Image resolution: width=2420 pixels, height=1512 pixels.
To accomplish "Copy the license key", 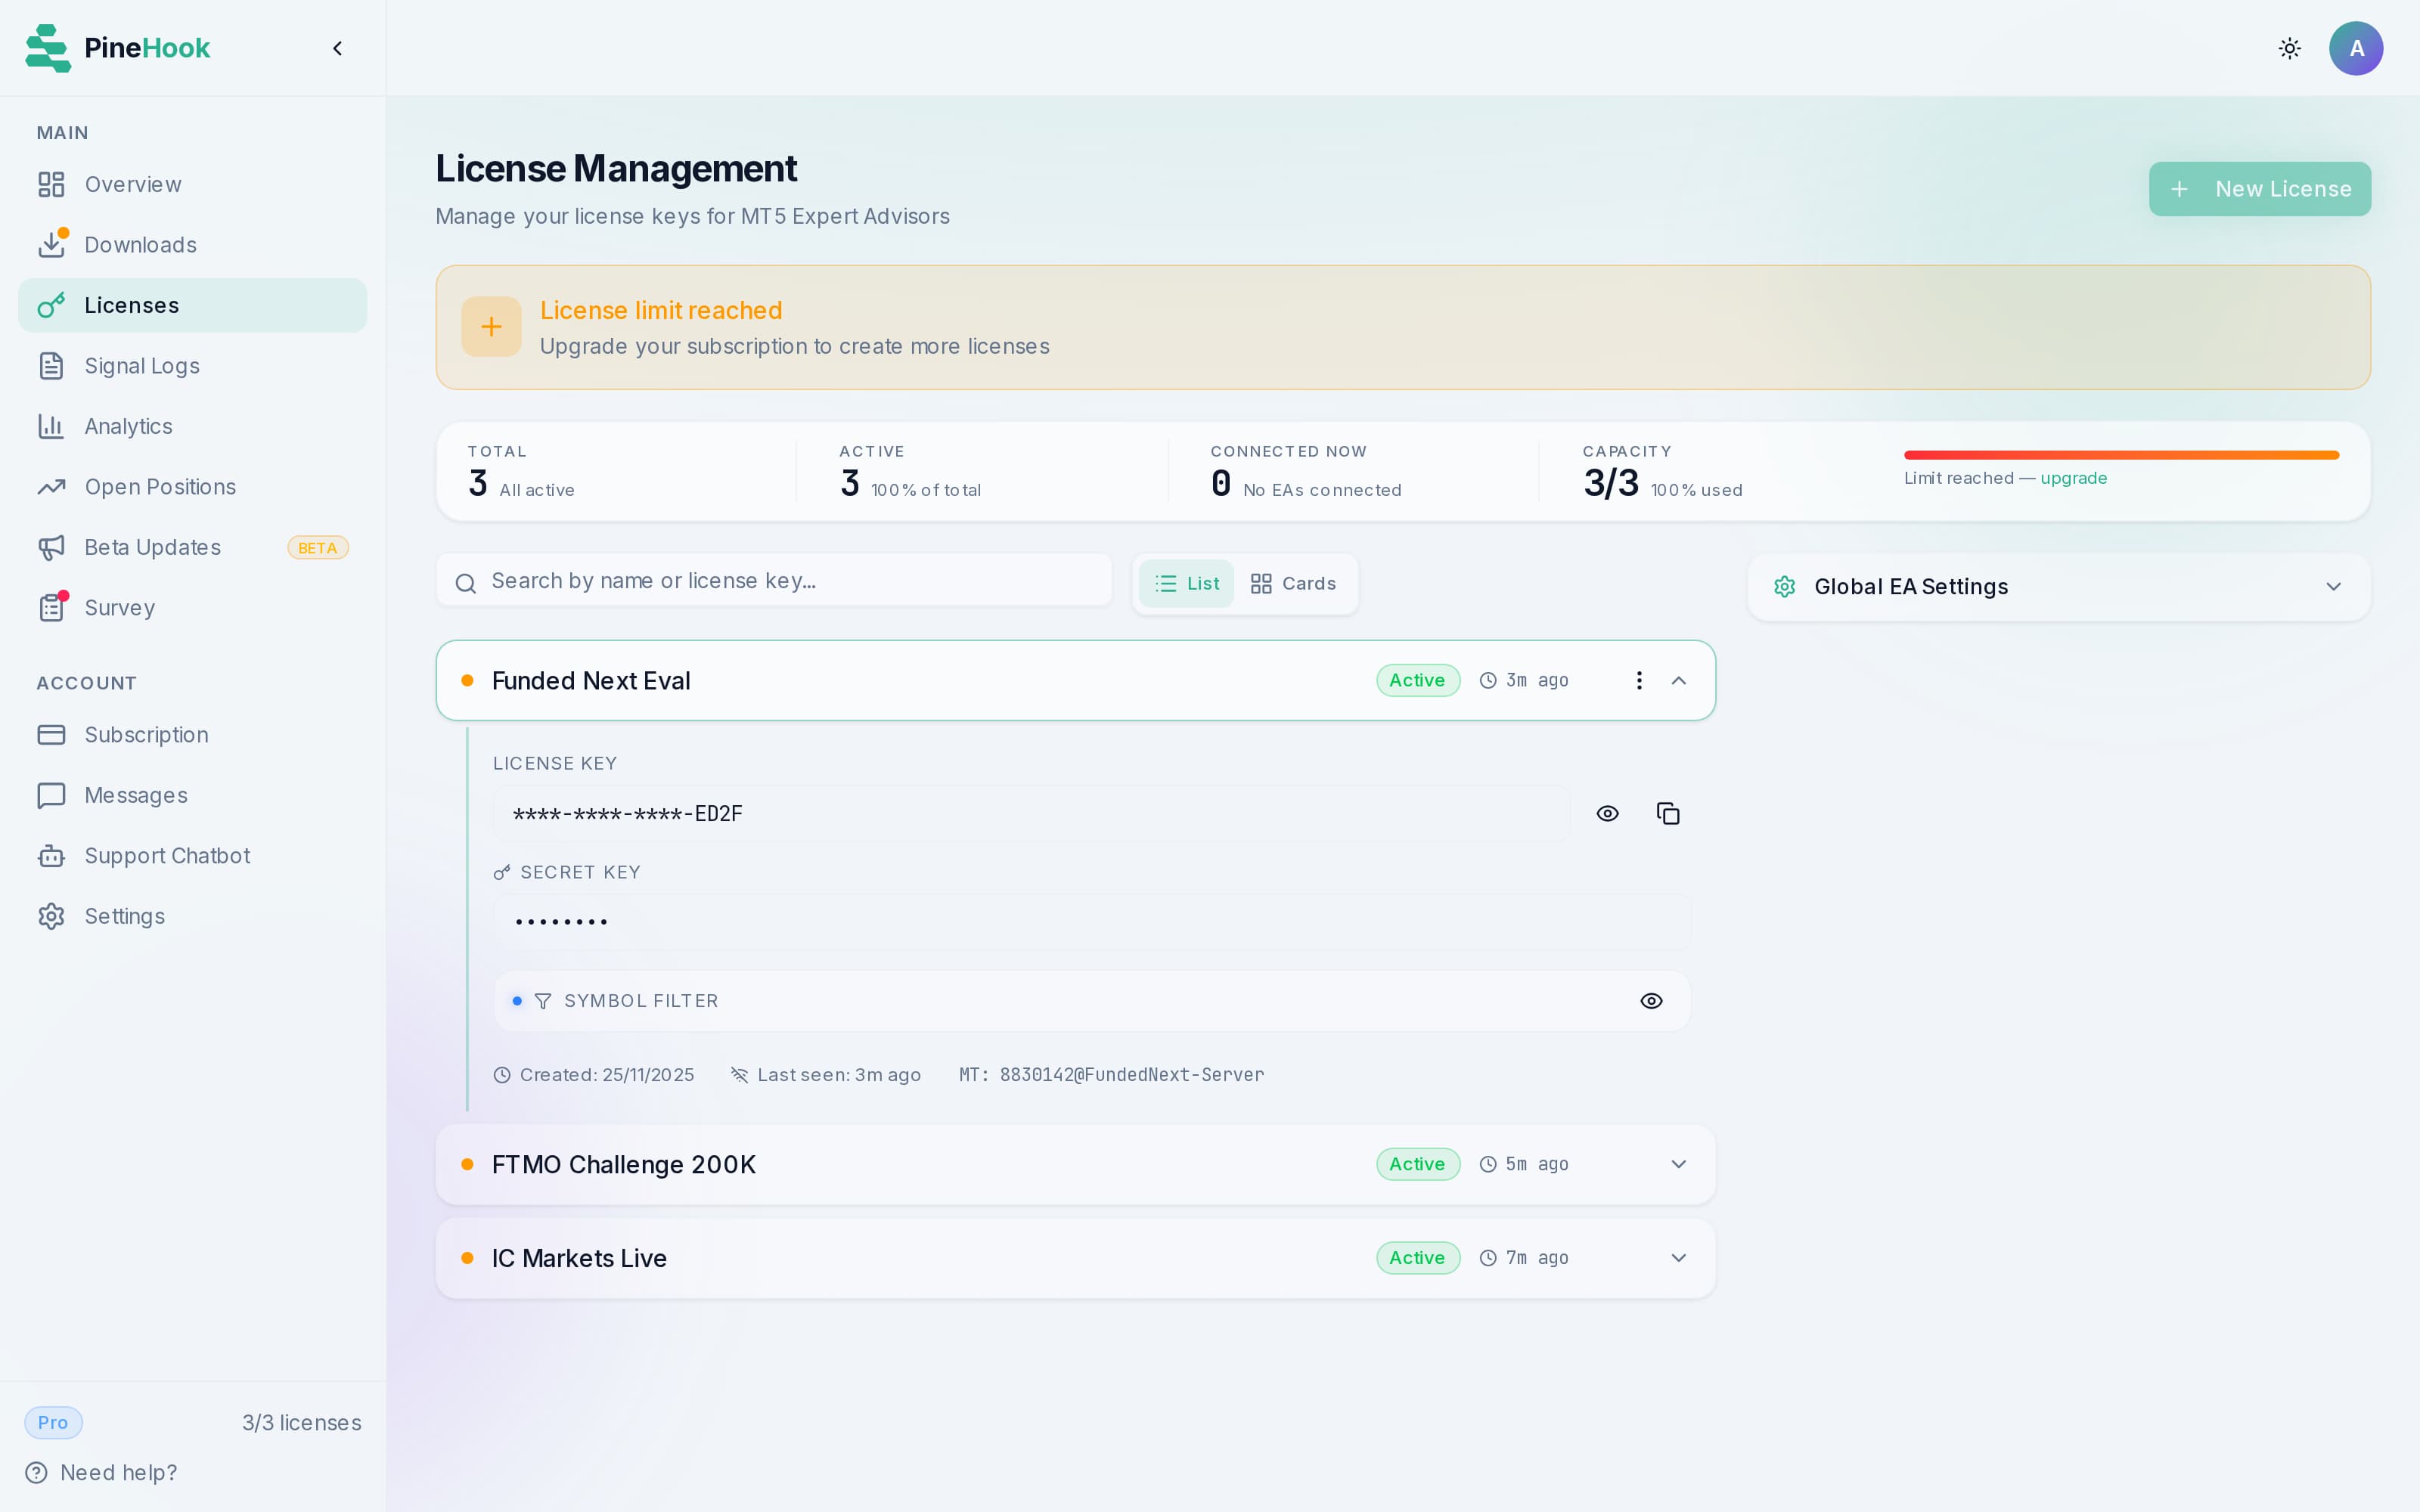I will [1668, 813].
